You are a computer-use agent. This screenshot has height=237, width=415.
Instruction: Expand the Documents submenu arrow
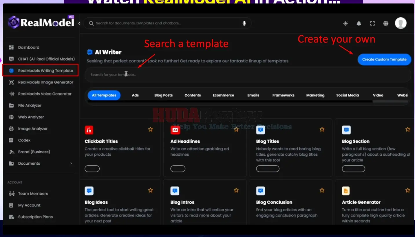pyautogui.click(x=71, y=163)
